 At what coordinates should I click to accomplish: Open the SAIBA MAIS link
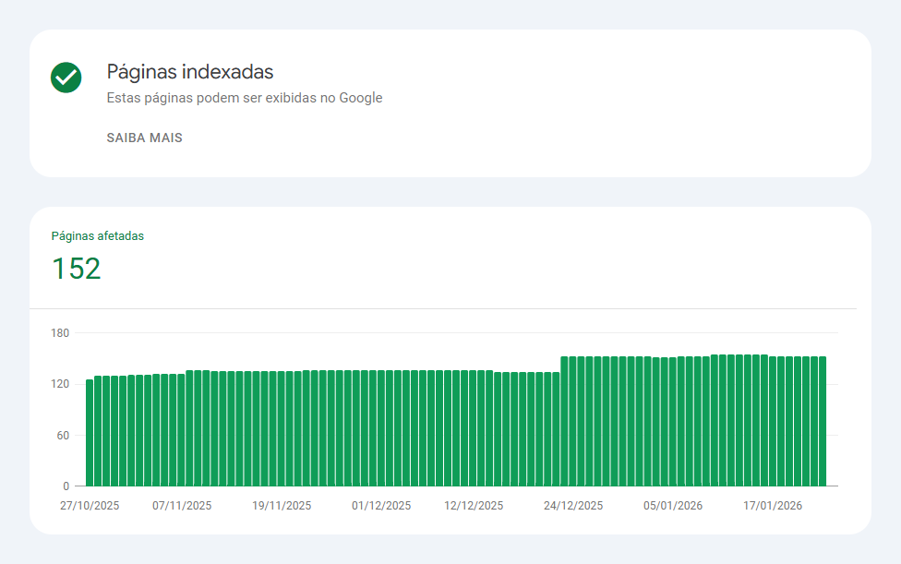144,138
